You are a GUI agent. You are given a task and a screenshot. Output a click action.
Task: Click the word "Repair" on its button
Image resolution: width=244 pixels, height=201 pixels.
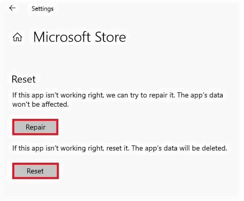pyautogui.click(x=36, y=127)
